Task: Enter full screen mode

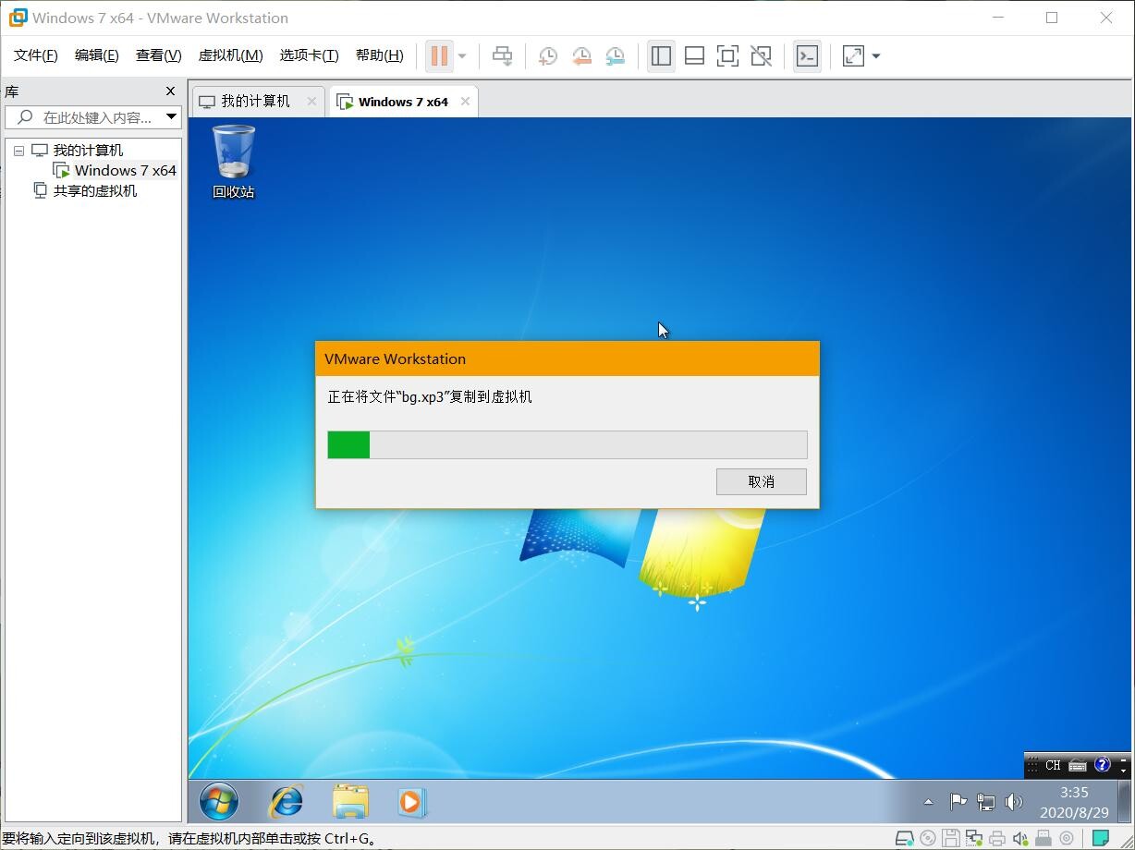Action: pos(727,56)
